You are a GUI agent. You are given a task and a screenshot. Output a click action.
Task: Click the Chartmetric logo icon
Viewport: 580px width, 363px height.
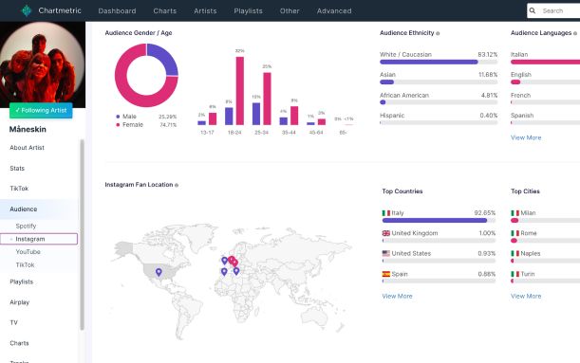click(x=27, y=10)
